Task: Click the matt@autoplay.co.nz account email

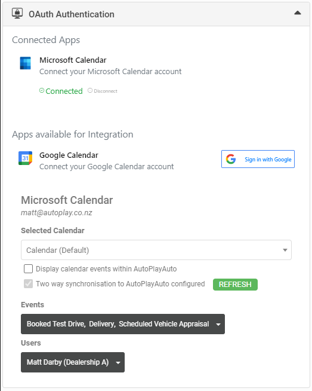Action: coord(57,212)
